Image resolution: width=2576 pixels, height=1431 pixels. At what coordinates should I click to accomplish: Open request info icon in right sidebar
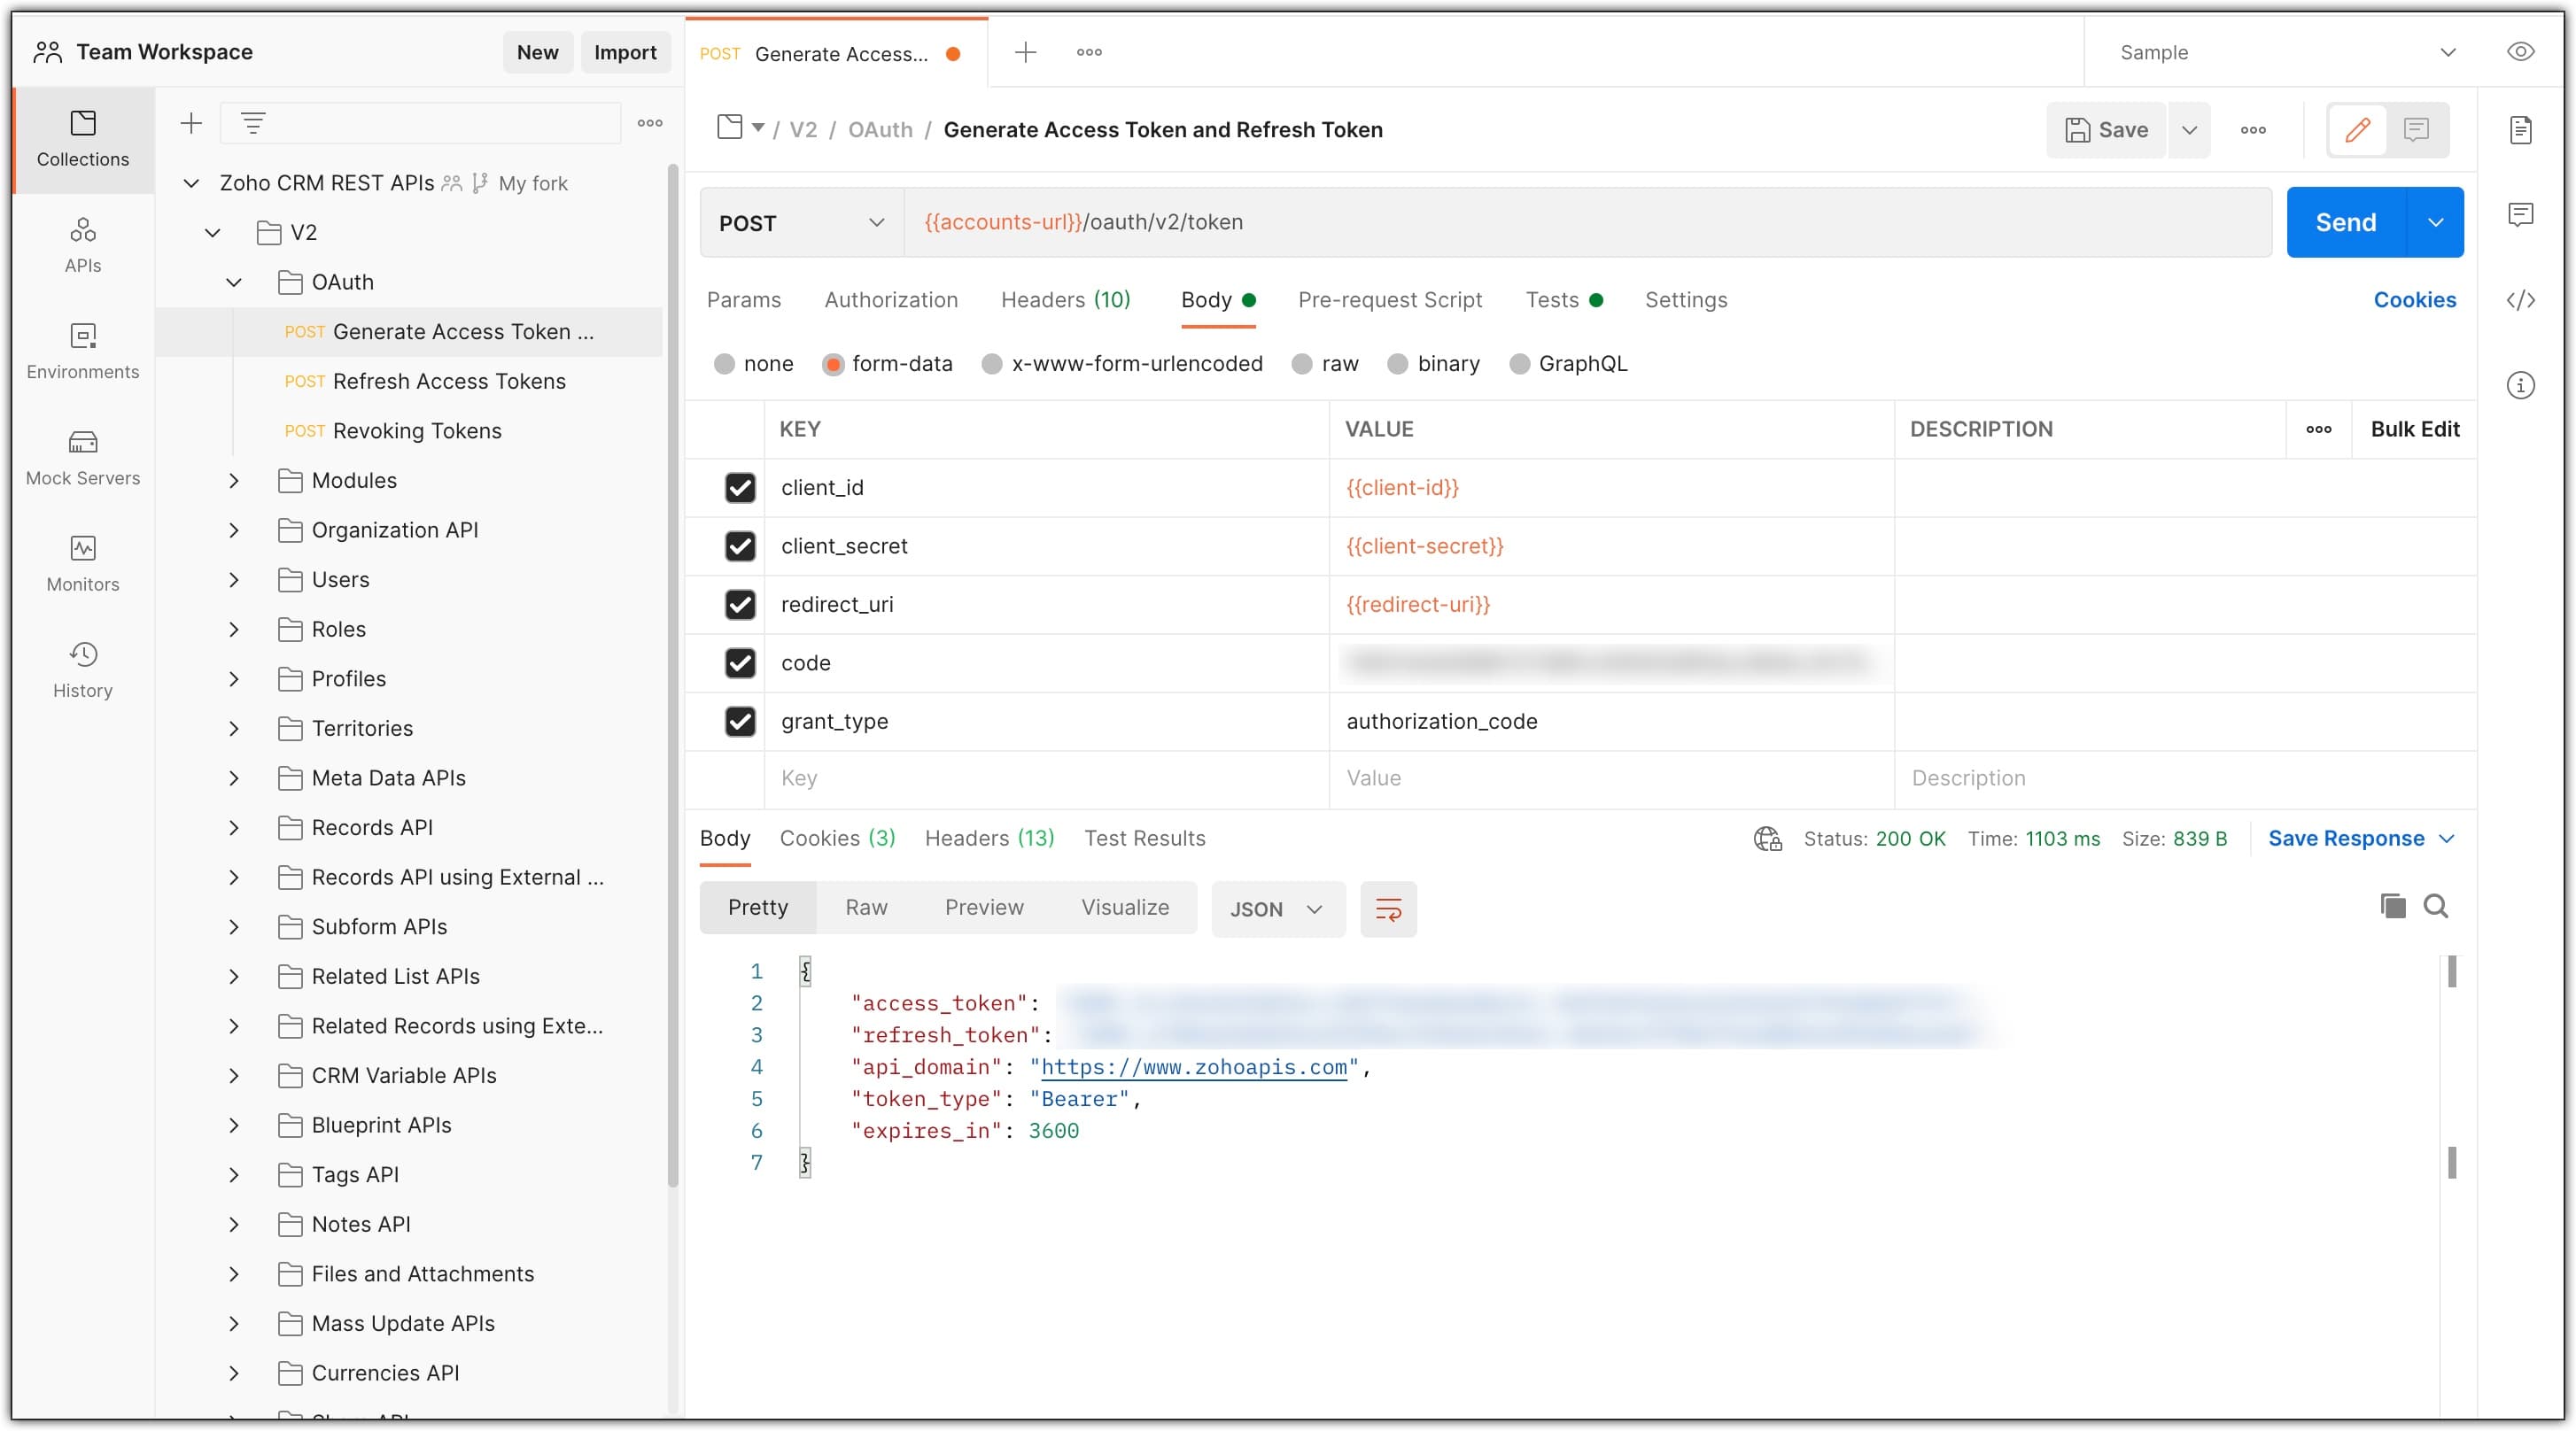2520,384
